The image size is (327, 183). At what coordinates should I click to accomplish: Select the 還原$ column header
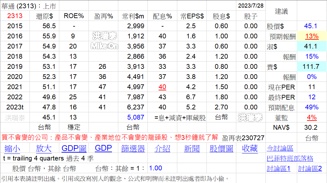click(x=44, y=16)
